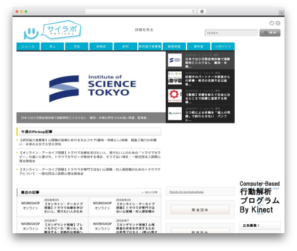Select the red flower emblem thumbnail
Screen dimensions: 297x251
click(175, 96)
